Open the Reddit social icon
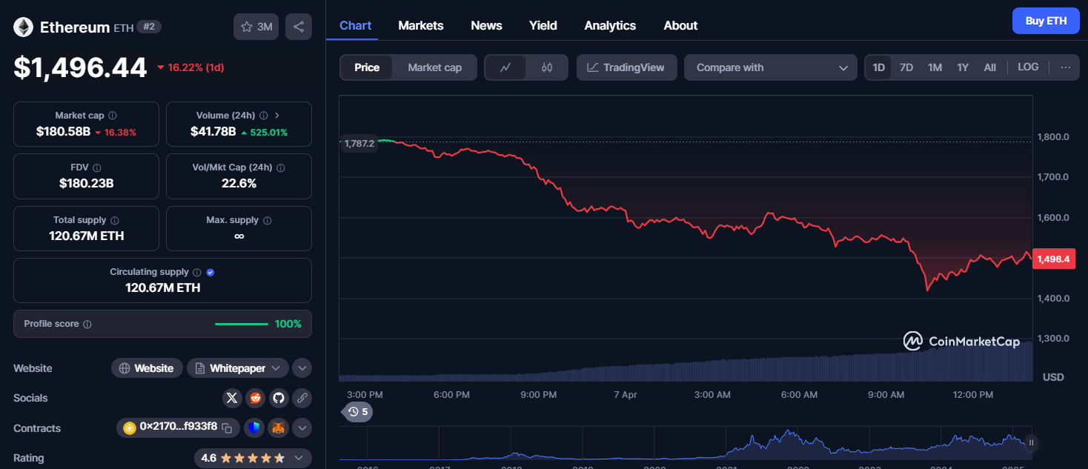Viewport: 1088px width, 469px height. 255,398
